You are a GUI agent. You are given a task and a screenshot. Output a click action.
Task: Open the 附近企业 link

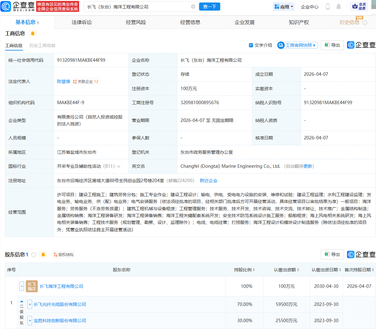pyautogui.click(x=208, y=181)
